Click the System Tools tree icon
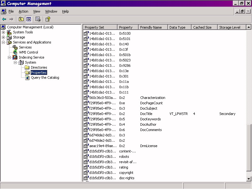 9,32
